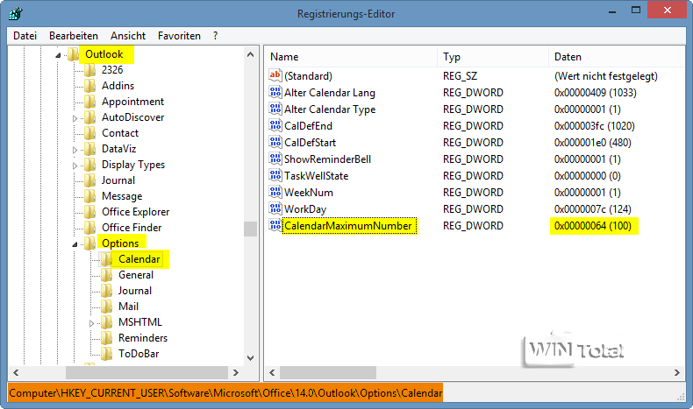This screenshot has height=409, width=693.
Task: Click the tree pane scroll left arrow
Action: click(x=16, y=372)
